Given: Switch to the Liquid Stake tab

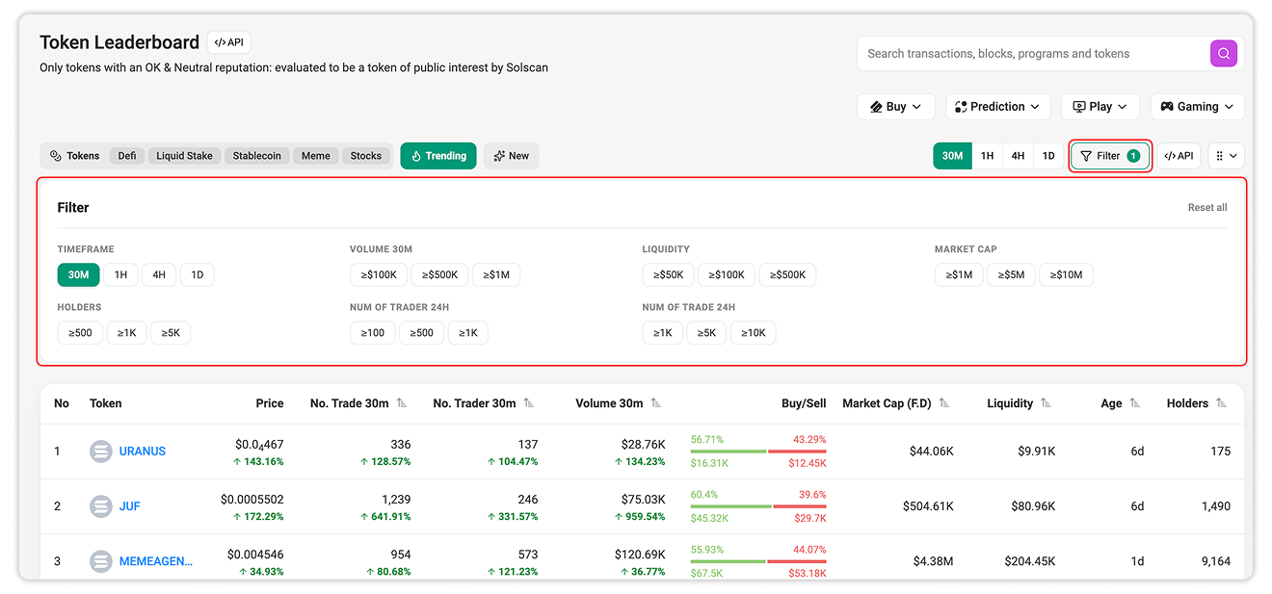Looking at the screenshot, I should point(184,156).
